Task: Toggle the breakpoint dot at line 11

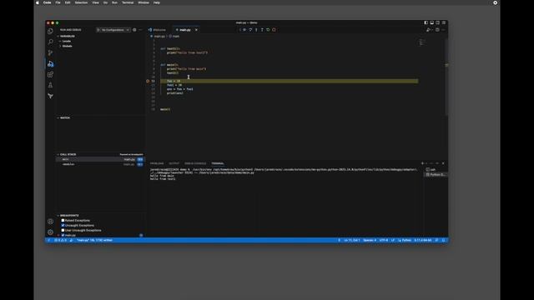Action: [148, 81]
